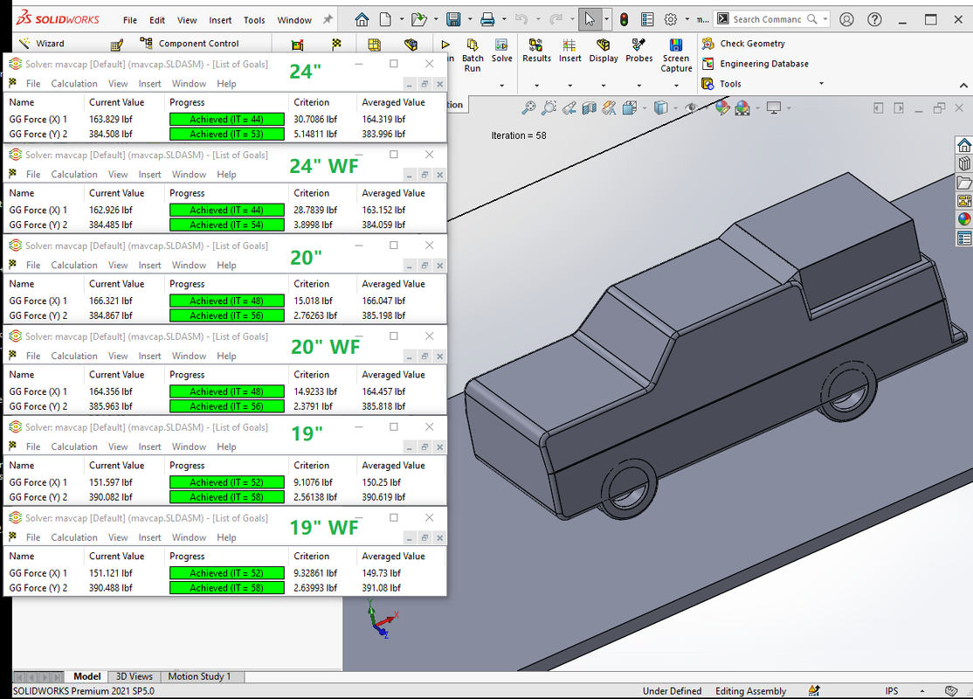The height and width of the screenshot is (699, 973).
Task: Open dropdown arrow next to New icon
Action: coord(402,19)
